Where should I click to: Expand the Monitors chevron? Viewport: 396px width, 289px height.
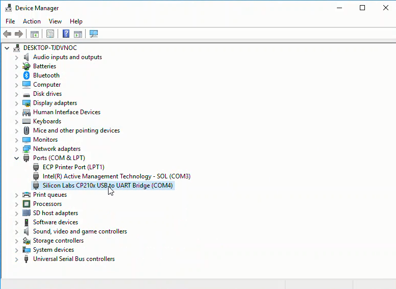point(17,140)
